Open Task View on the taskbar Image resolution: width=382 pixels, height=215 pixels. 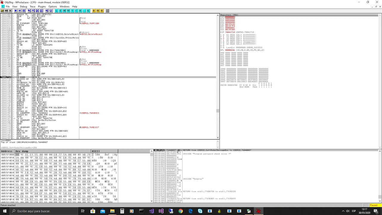pos(83,211)
